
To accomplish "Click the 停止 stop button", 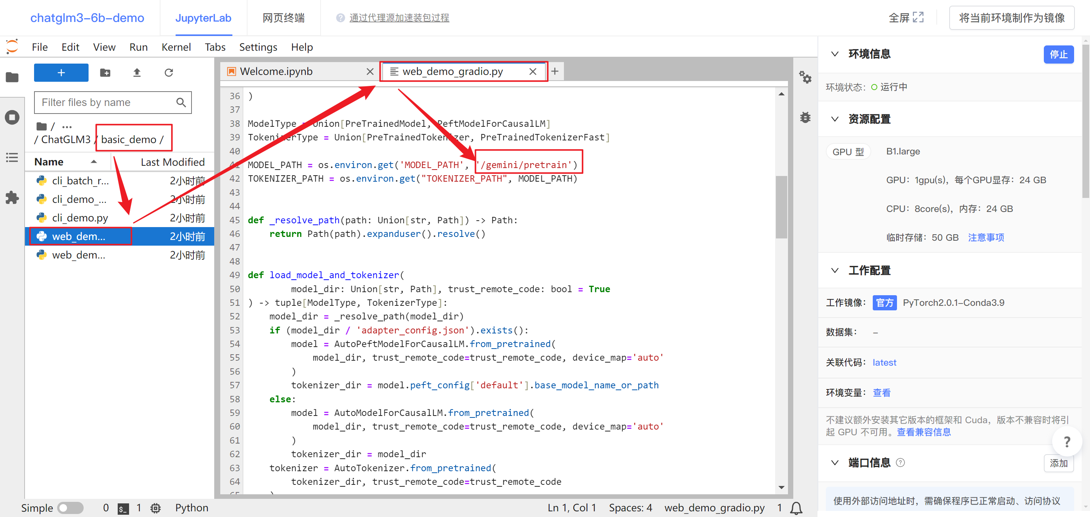I will 1058,54.
